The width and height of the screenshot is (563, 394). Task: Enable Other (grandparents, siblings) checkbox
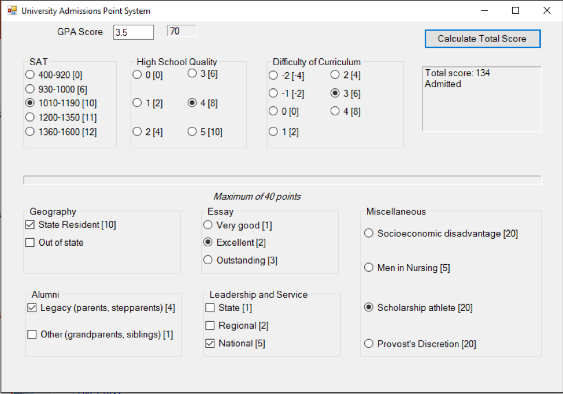point(32,335)
